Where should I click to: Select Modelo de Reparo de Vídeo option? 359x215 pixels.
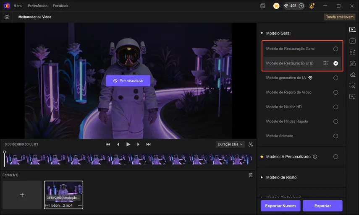click(335, 92)
